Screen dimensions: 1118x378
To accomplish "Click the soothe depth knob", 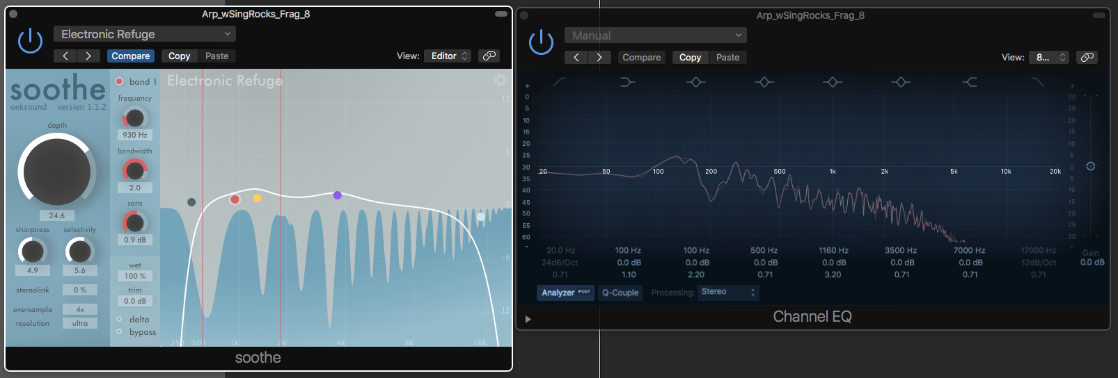I will [57, 172].
